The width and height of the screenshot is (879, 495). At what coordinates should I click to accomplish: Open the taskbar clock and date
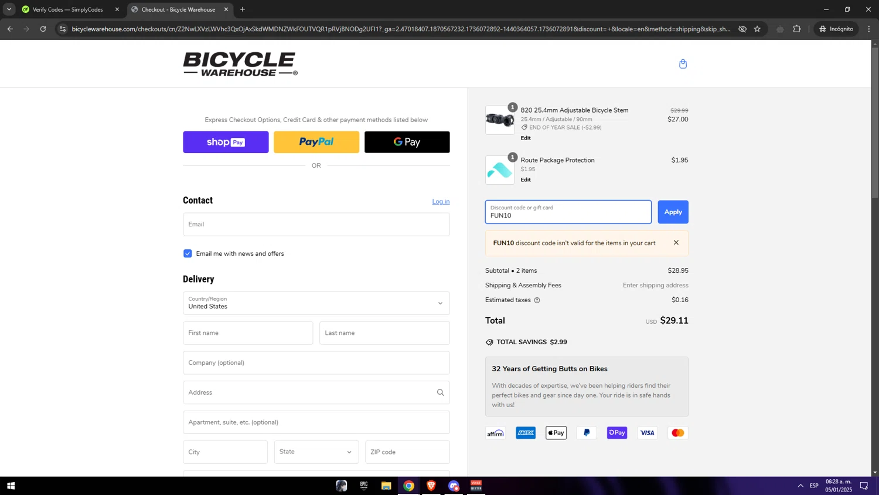(x=839, y=486)
